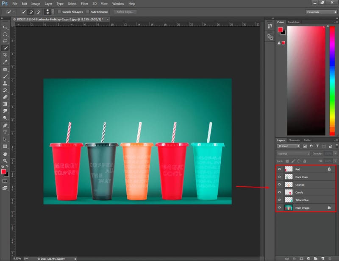Enable the Sample All Layers checkbox
Image resolution: width=339 pixels, height=261 pixels.
[x=59, y=12]
